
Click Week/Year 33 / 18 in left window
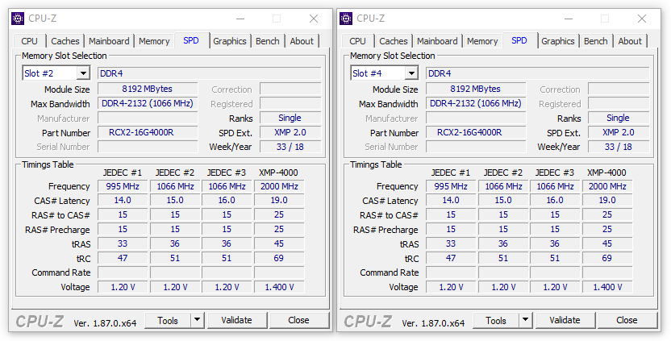pos(290,147)
